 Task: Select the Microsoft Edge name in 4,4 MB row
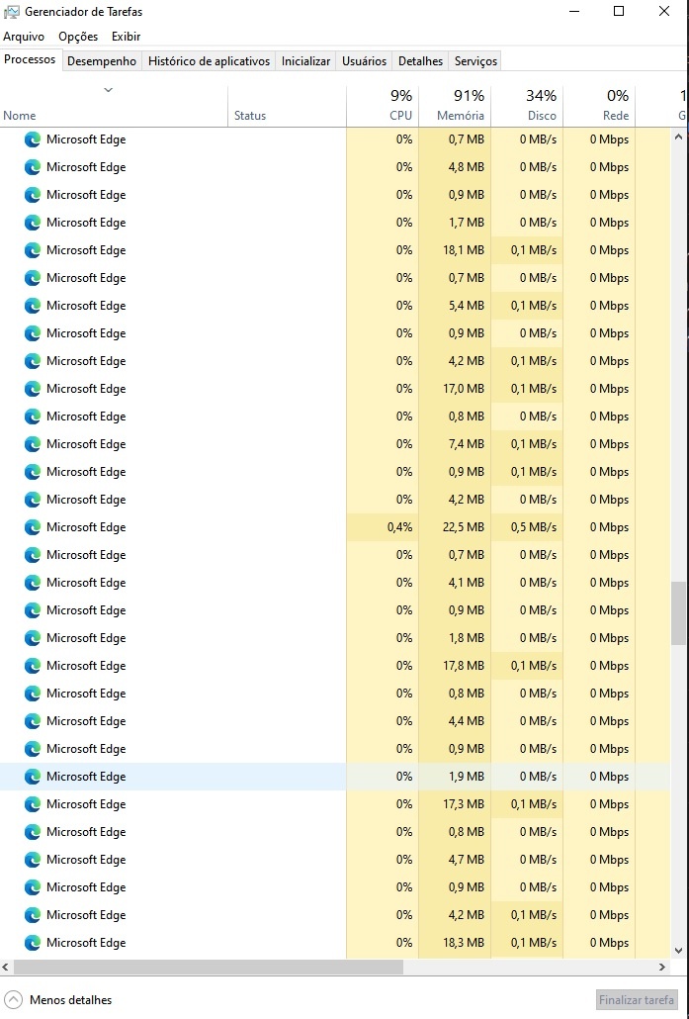point(86,720)
